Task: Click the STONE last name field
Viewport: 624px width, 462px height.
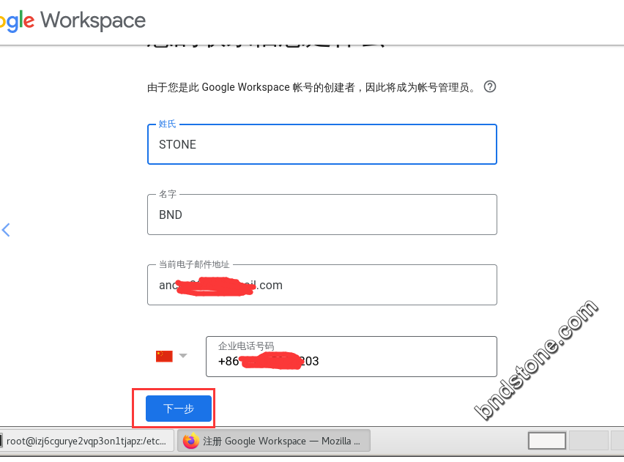Action: (x=322, y=144)
